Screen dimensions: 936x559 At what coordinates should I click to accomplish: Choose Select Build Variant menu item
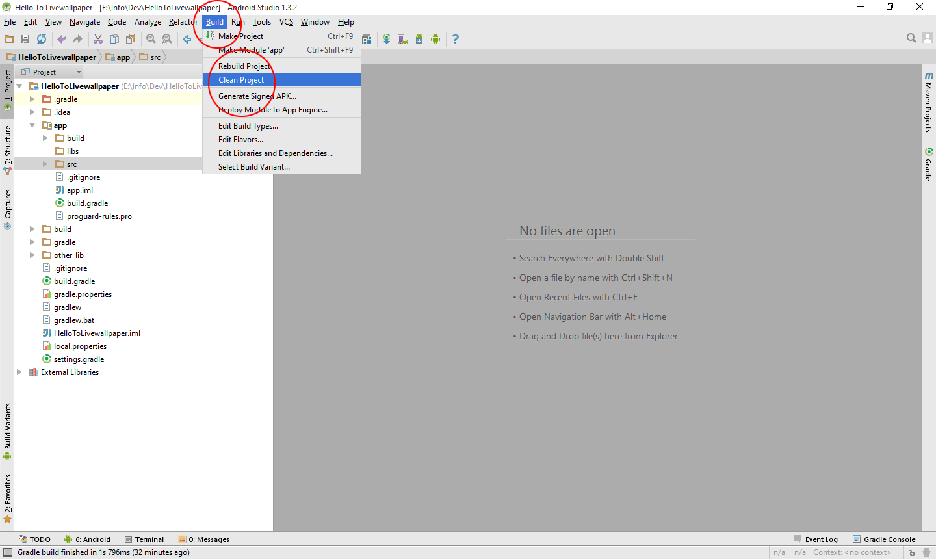[281, 167]
